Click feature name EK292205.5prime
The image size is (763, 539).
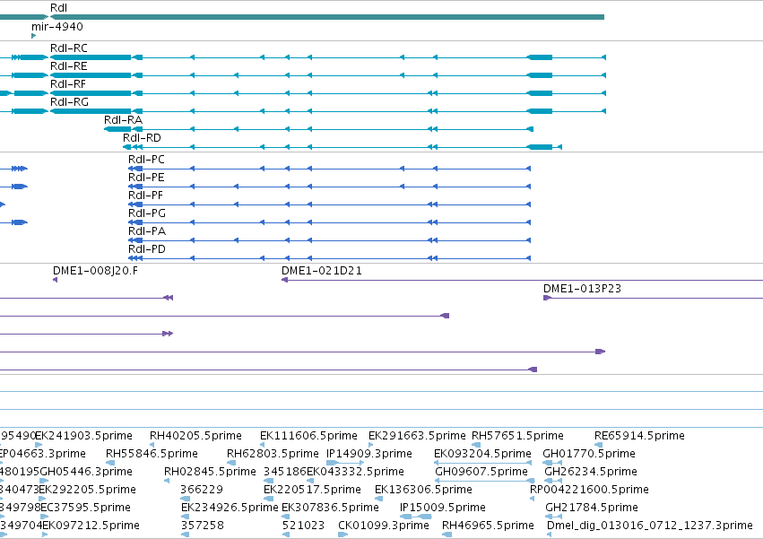click(x=87, y=490)
